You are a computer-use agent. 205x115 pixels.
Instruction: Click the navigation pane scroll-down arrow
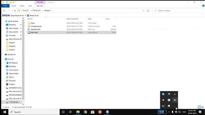(x=23, y=104)
